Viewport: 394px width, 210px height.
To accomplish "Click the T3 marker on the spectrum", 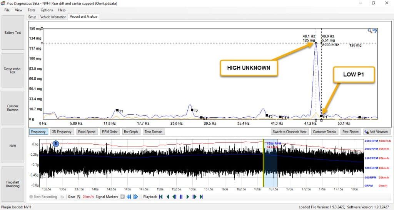I will tap(267, 115).
